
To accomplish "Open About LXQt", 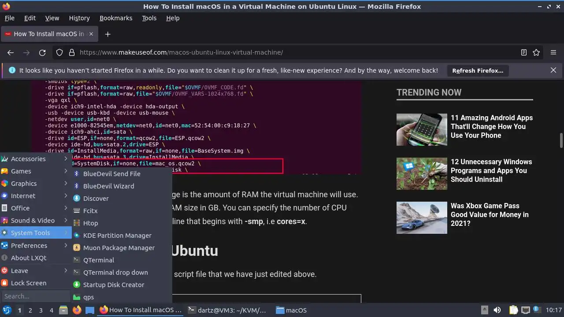I will coord(36,258).
